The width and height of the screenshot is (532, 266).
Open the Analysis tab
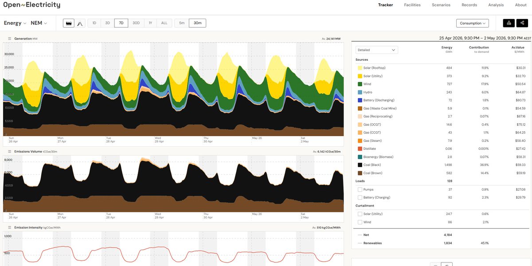pos(496,5)
